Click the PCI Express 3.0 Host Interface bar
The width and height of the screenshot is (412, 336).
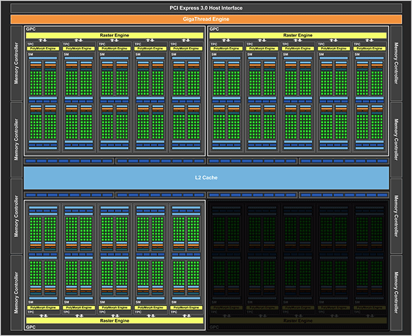pos(205,8)
